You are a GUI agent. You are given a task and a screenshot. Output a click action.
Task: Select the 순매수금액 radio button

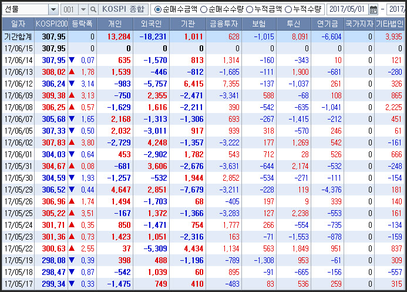click(157, 9)
